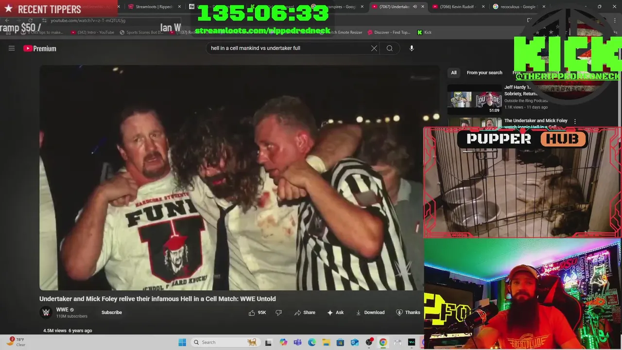
Task: Run search with the magnifier button
Action: tap(389, 48)
